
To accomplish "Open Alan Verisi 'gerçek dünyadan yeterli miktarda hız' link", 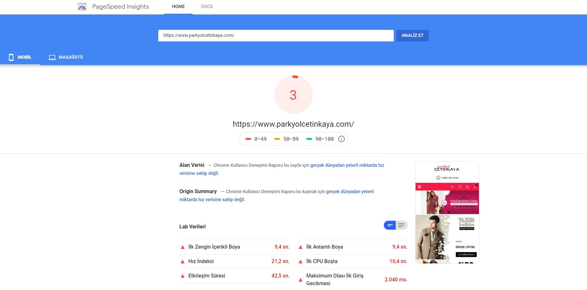I will pyautogui.click(x=347, y=165).
